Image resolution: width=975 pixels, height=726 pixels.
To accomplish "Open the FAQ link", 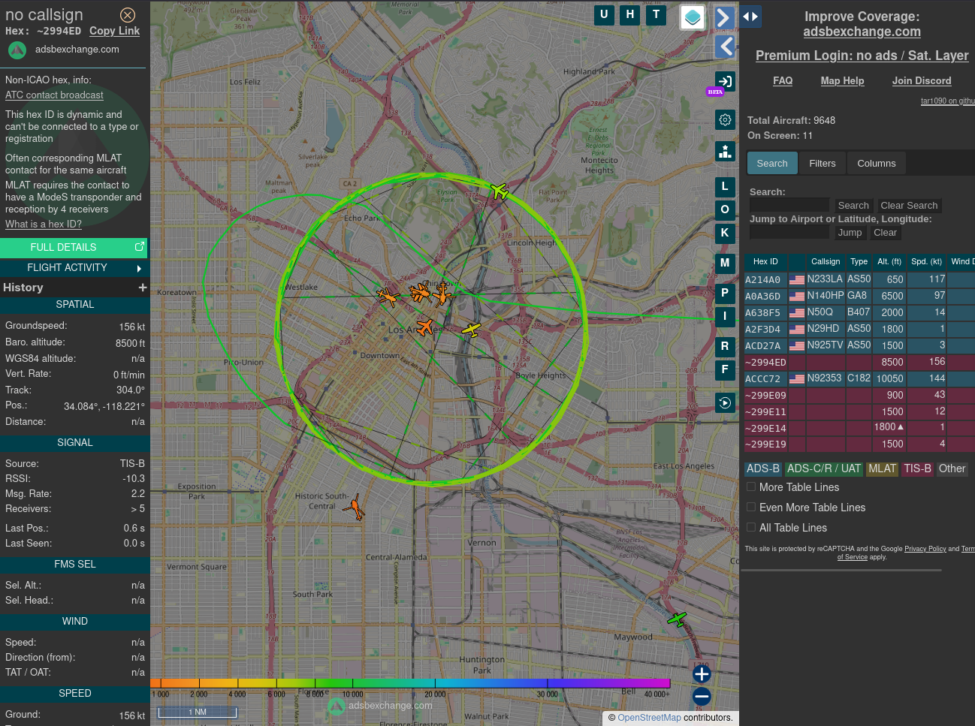I will 783,81.
